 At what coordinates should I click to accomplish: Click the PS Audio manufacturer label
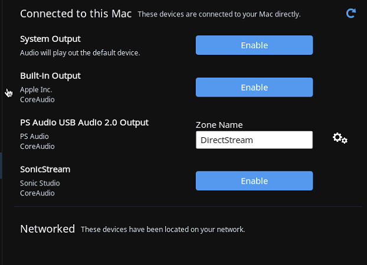pyautogui.click(x=34, y=137)
